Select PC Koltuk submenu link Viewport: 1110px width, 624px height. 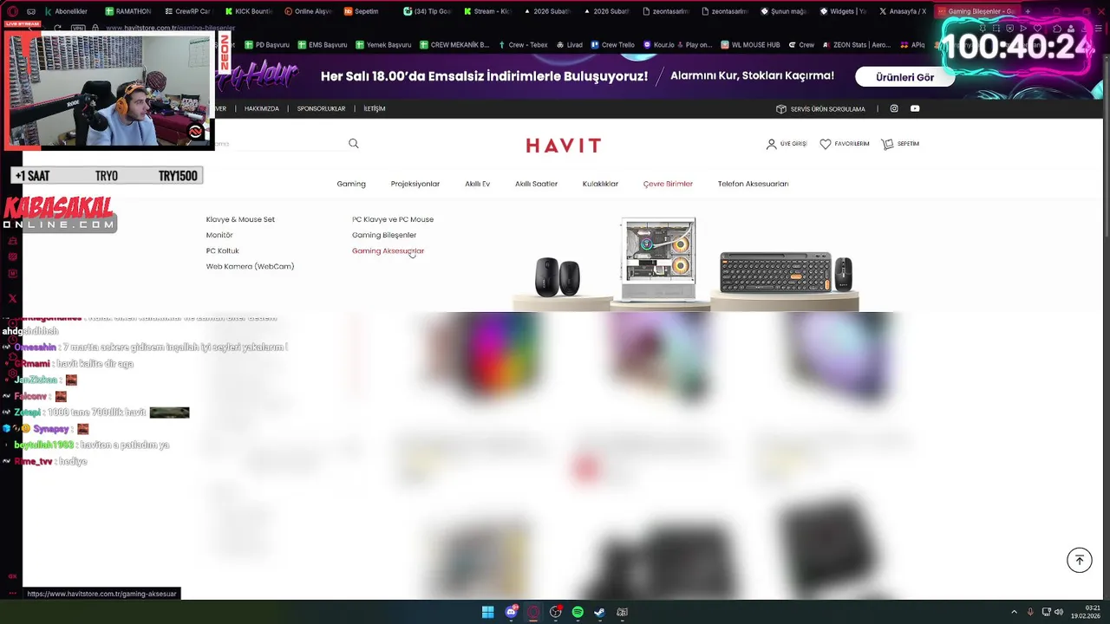pos(222,250)
